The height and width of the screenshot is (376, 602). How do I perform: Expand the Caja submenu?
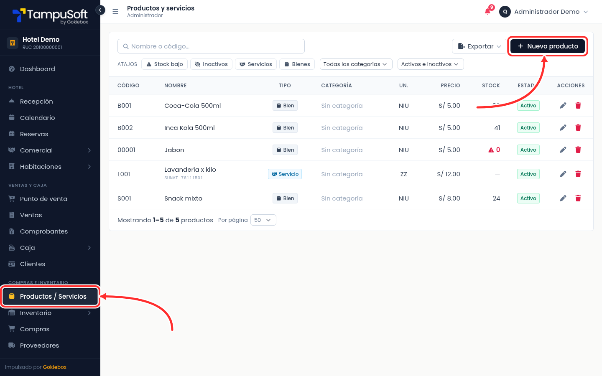point(50,248)
